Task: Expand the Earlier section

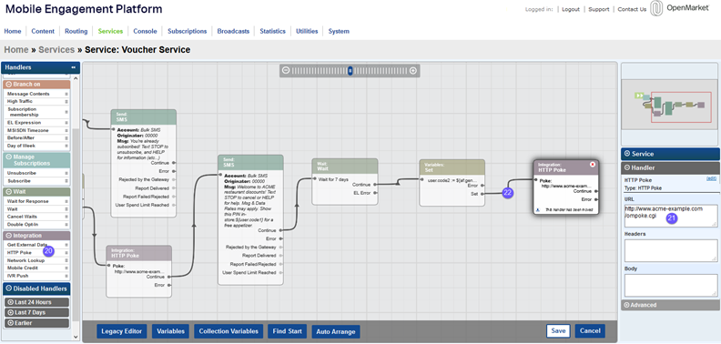Action: click(x=11, y=323)
